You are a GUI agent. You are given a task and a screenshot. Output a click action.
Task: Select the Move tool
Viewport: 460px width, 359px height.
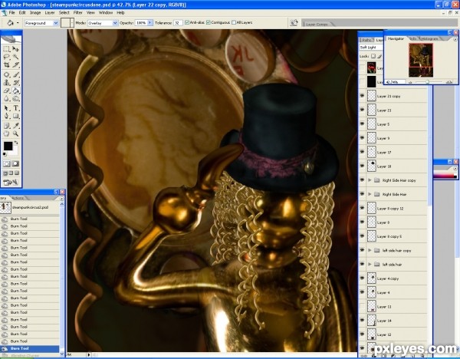(15, 49)
